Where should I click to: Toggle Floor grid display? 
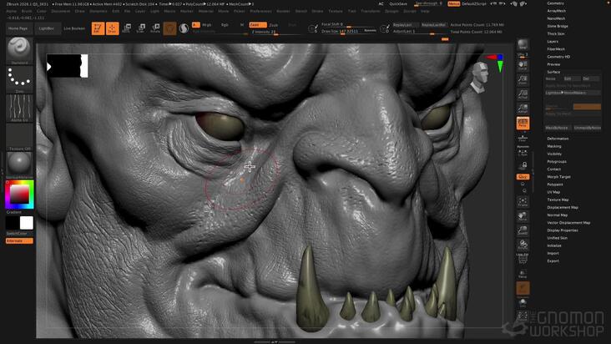click(x=523, y=138)
